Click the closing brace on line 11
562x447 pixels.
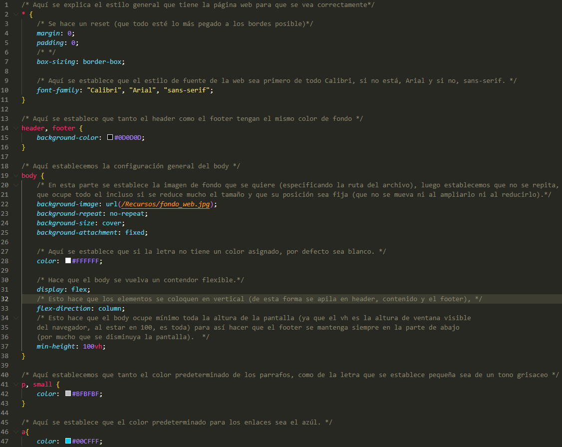tap(23, 100)
